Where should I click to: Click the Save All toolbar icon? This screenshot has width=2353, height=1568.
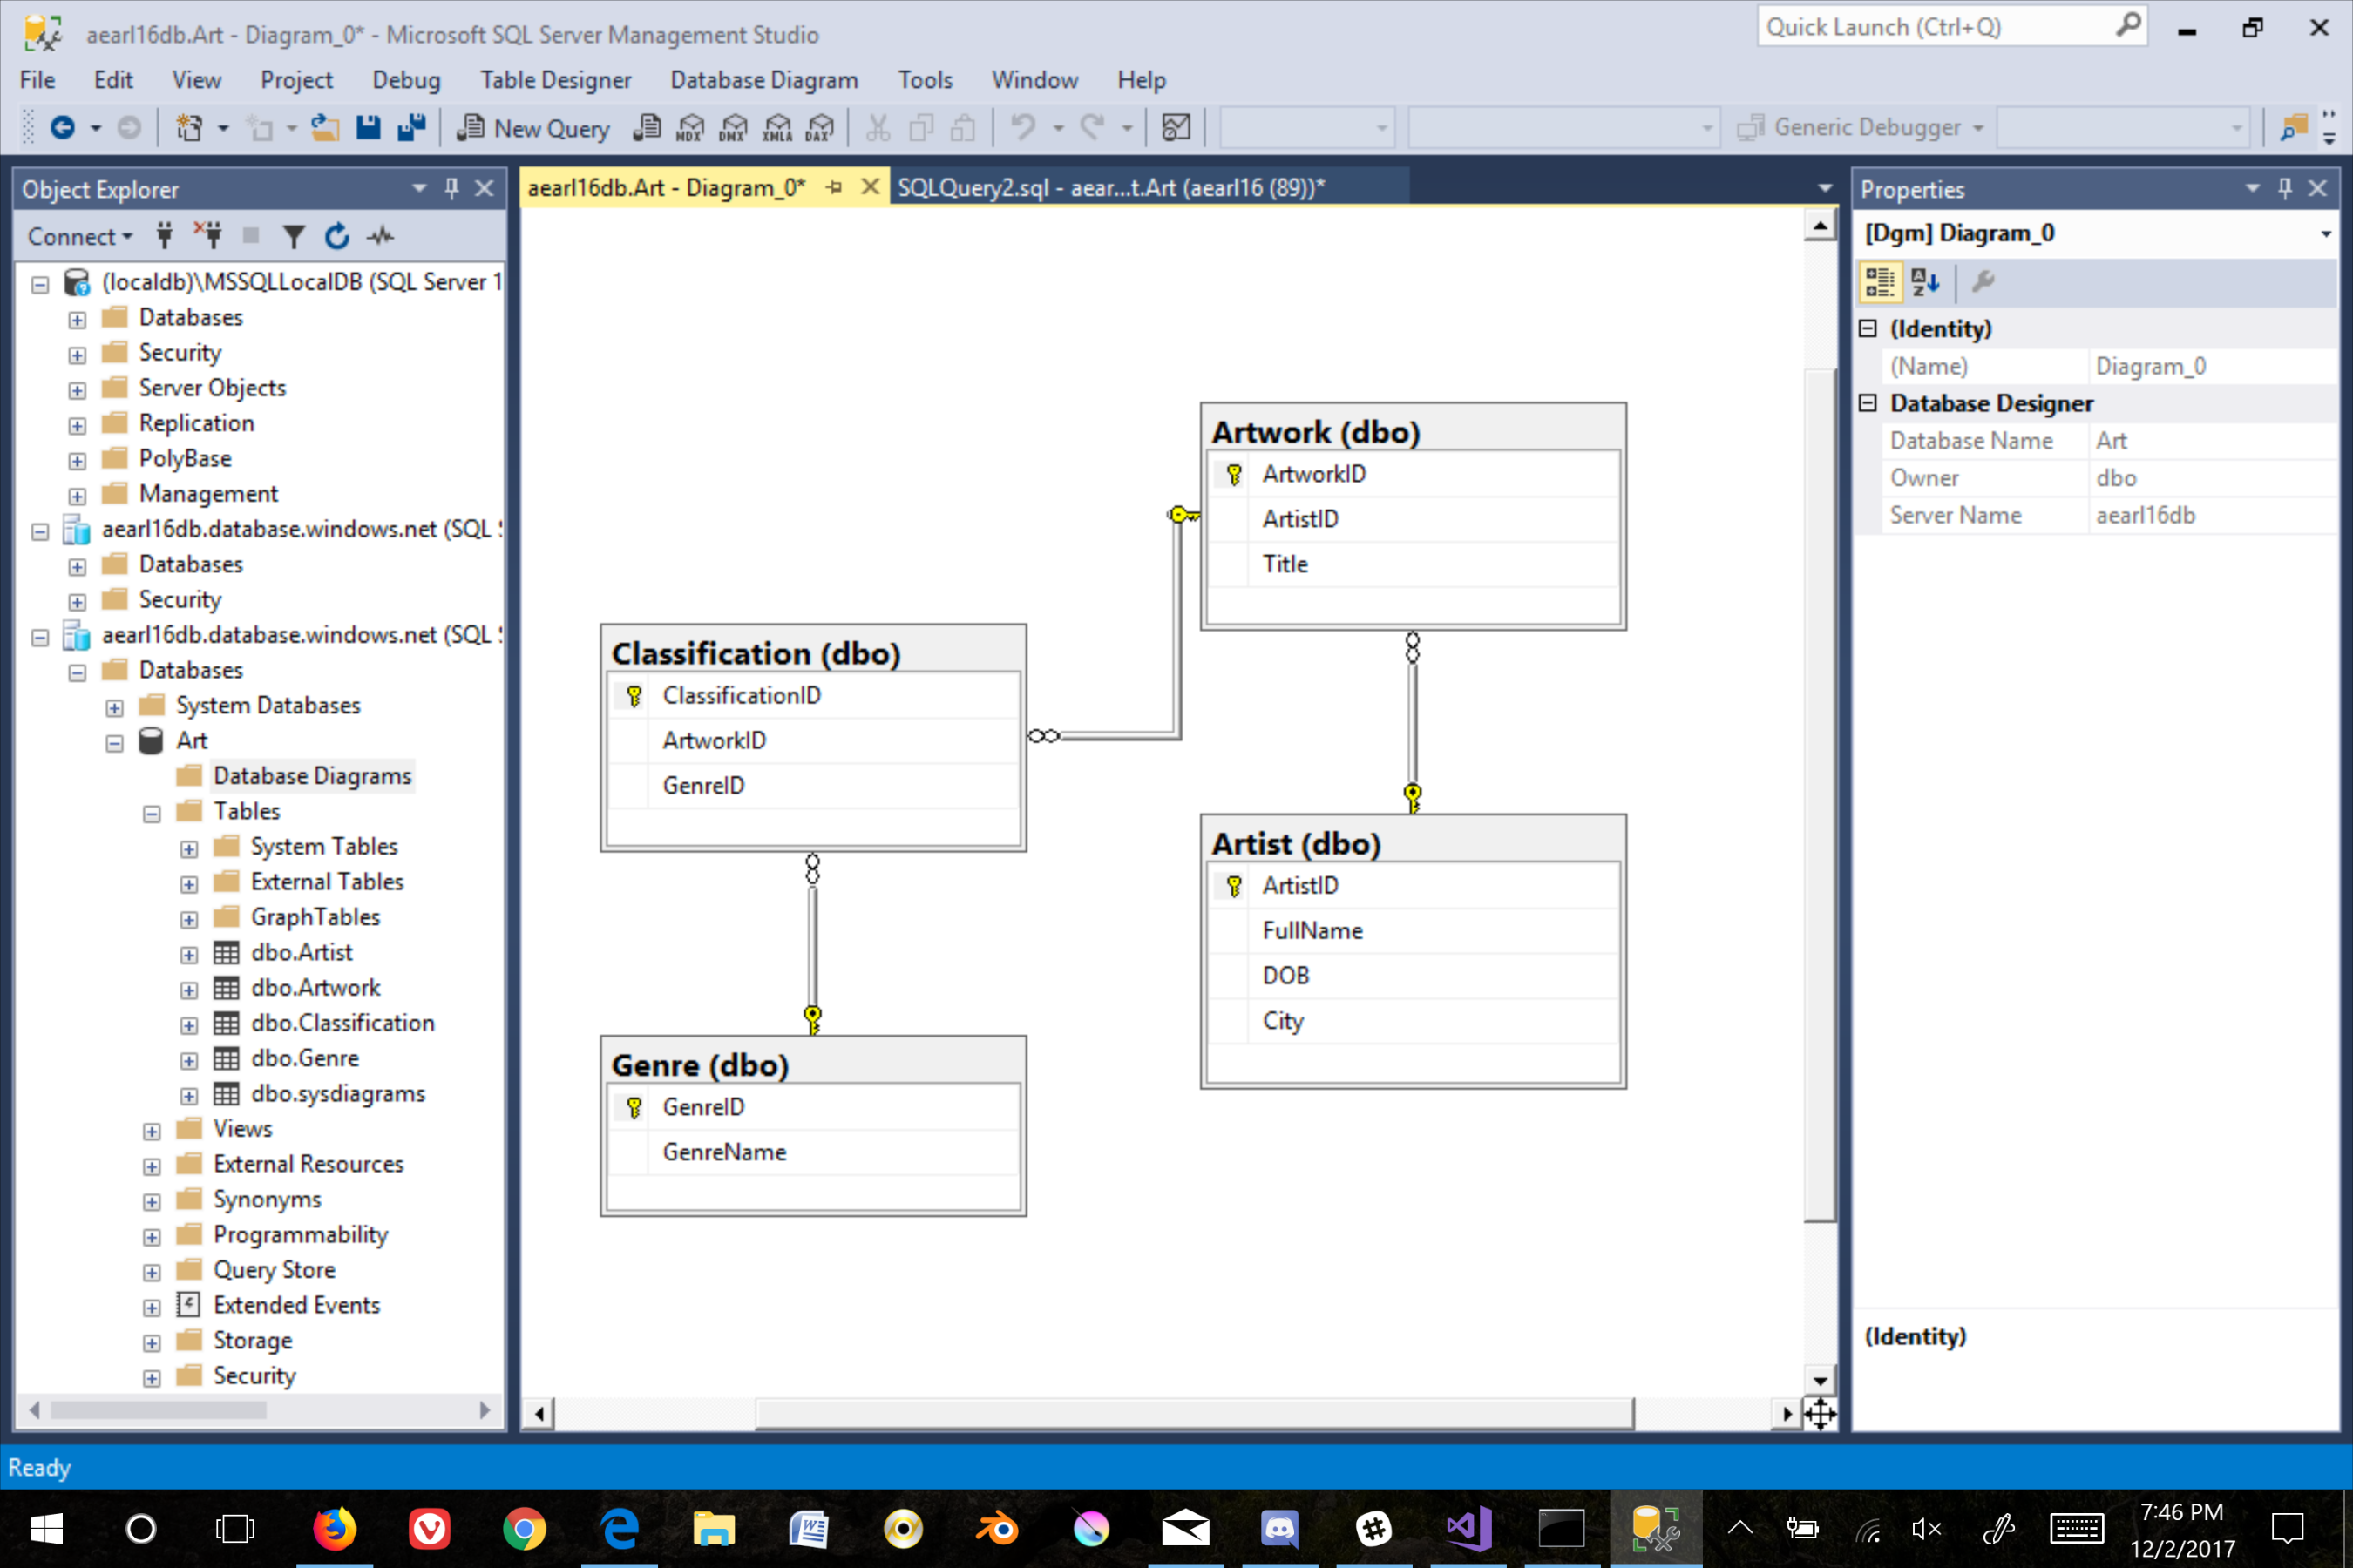tap(411, 128)
